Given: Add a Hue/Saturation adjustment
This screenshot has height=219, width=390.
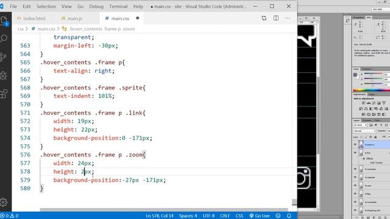Looking at the screenshot, I should (x=361, y=109).
